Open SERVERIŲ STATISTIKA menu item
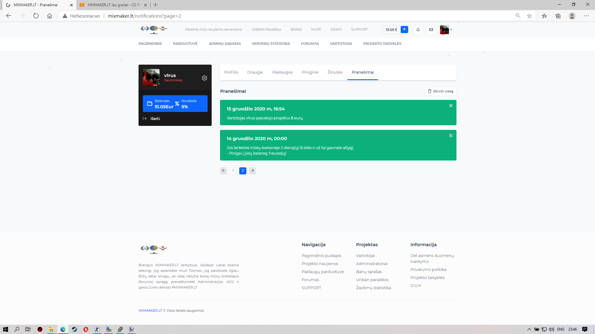Screen dimensions: 595x334 [271, 44]
